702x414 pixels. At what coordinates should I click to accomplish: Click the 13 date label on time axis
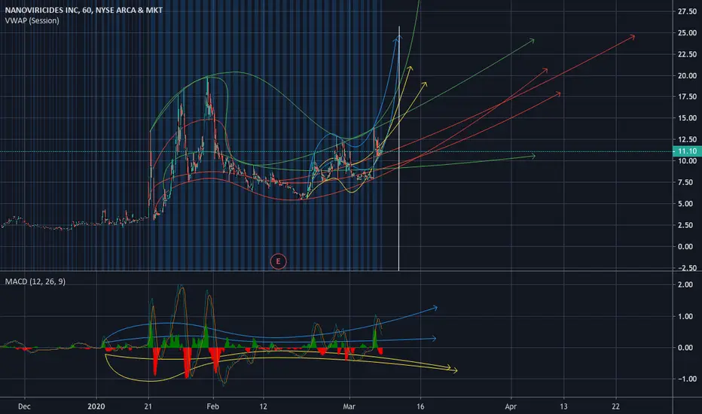click(x=563, y=406)
